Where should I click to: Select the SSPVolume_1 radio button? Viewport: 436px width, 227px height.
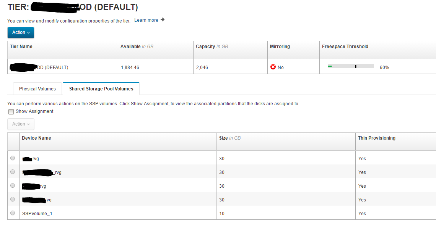click(13, 213)
